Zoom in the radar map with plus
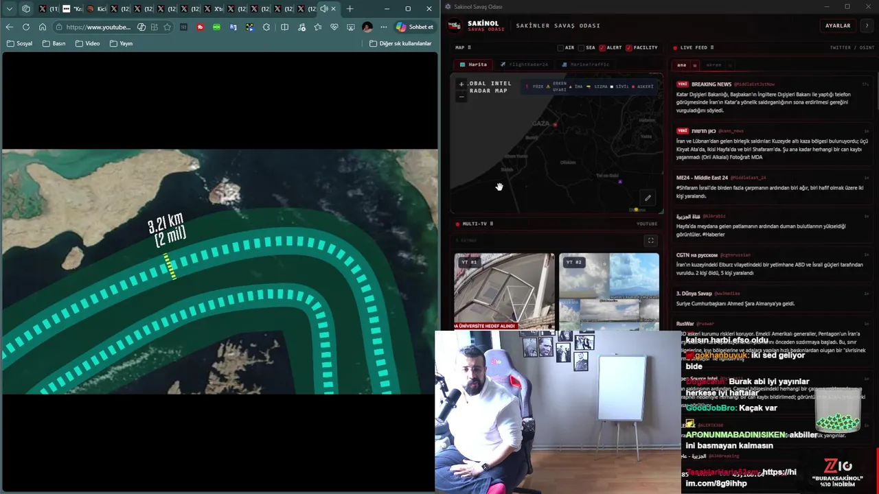879x494 pixels. tap(461, 84)
